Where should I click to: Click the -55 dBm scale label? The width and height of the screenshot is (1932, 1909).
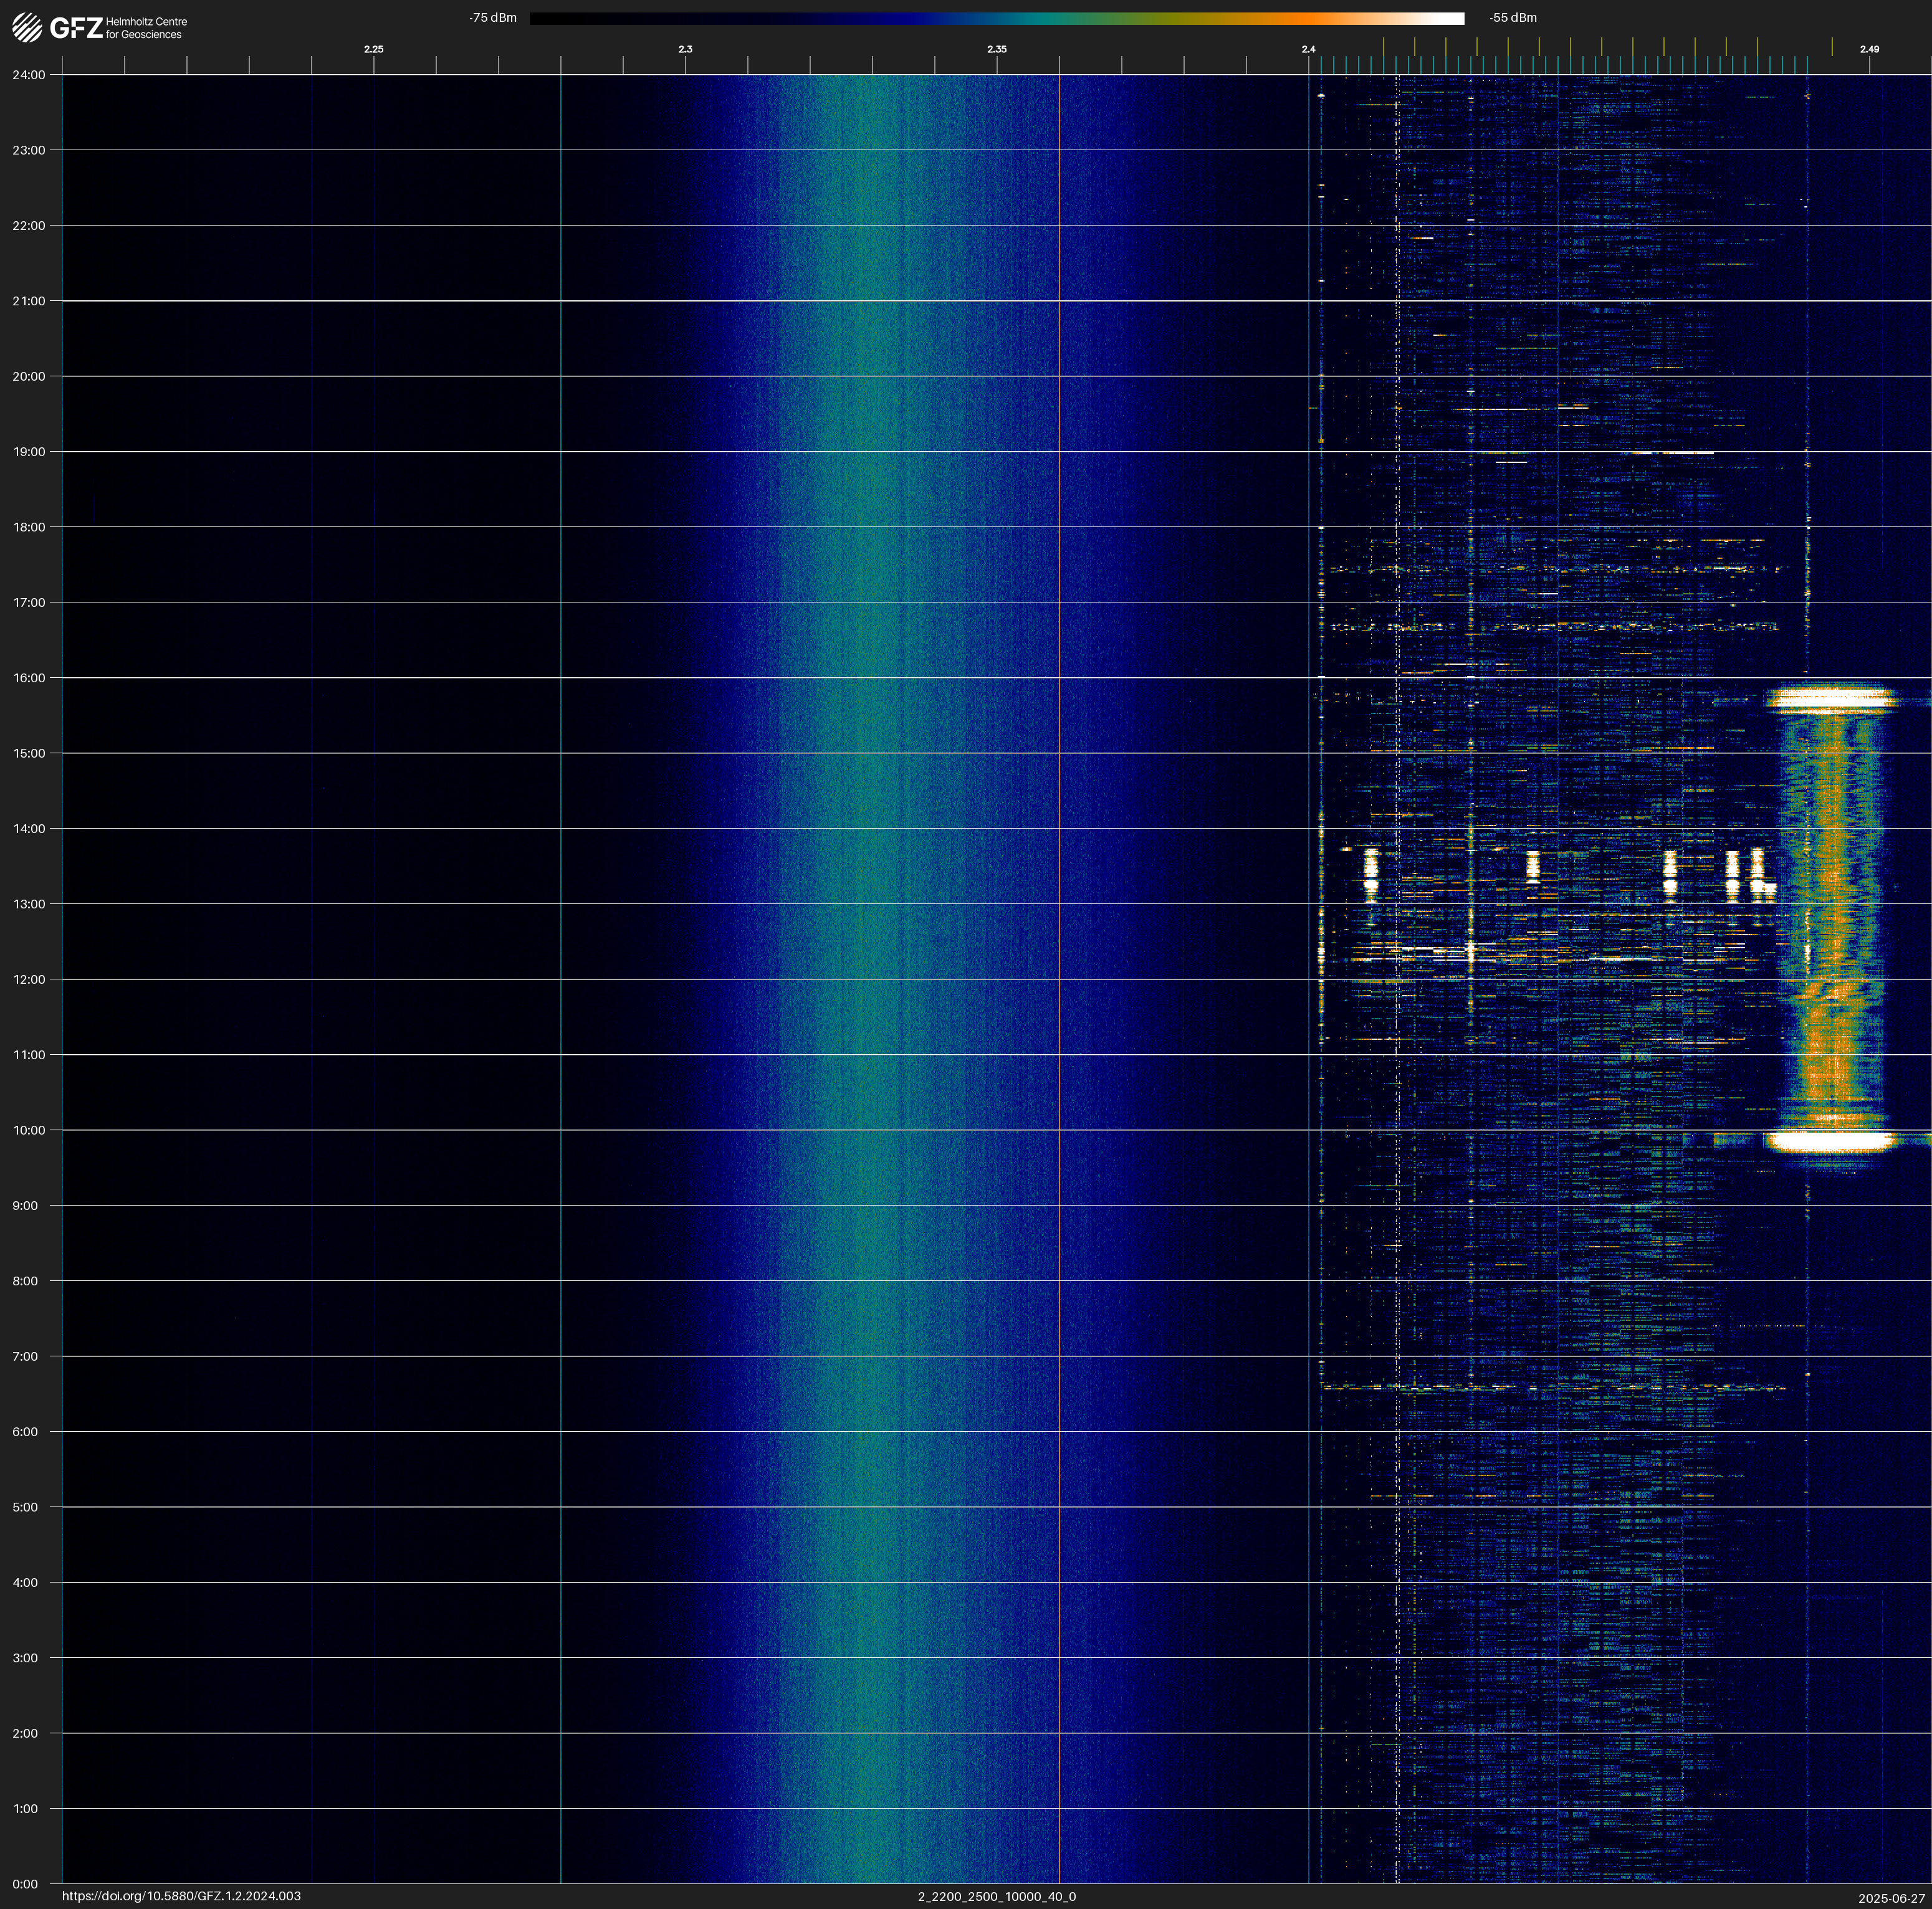point(1512,18)
